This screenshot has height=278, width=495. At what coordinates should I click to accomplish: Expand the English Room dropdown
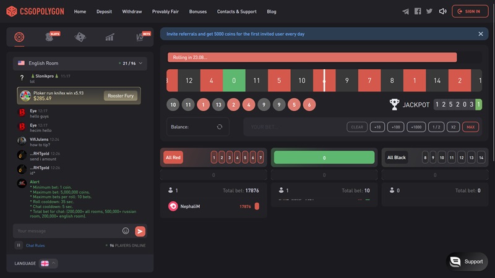(x=80, y=64)
